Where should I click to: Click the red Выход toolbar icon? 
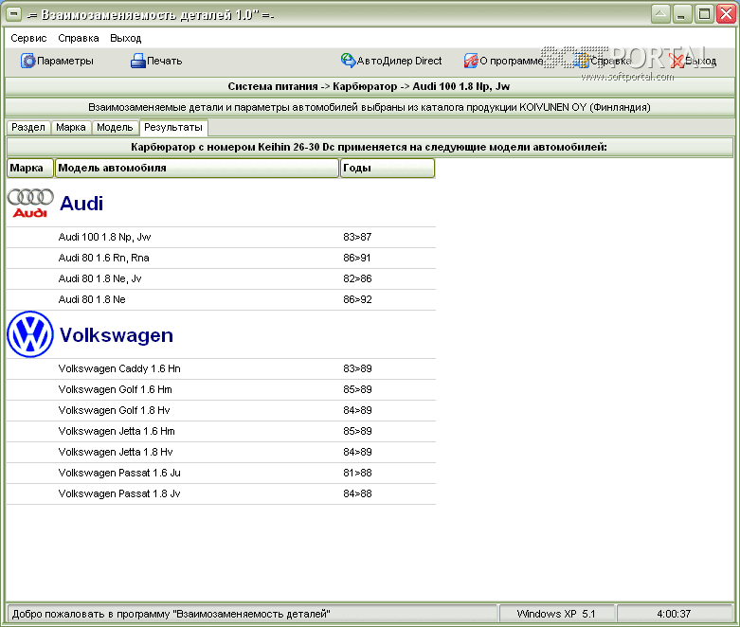677,61
